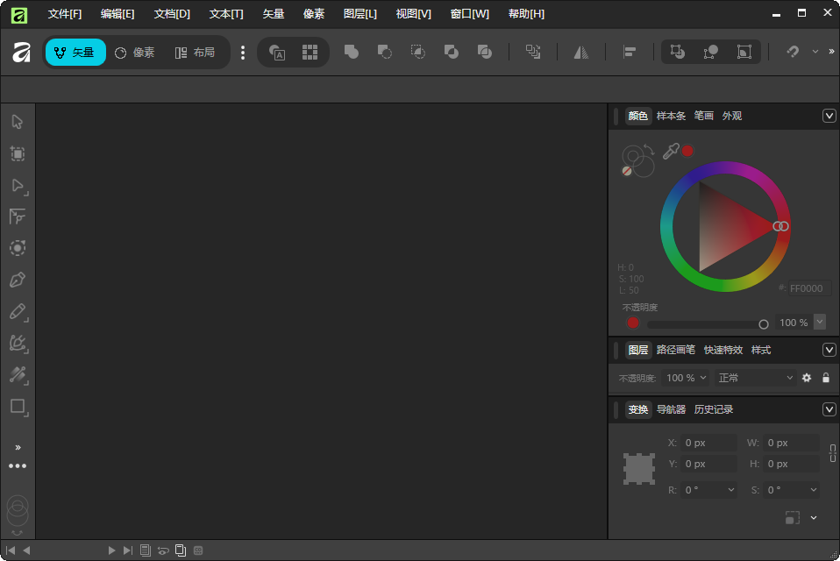
Task: Click the hex color field FF0000
Action: (809, 288)
